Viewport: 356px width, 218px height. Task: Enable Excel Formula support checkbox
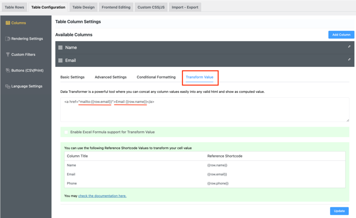point(66,132)
